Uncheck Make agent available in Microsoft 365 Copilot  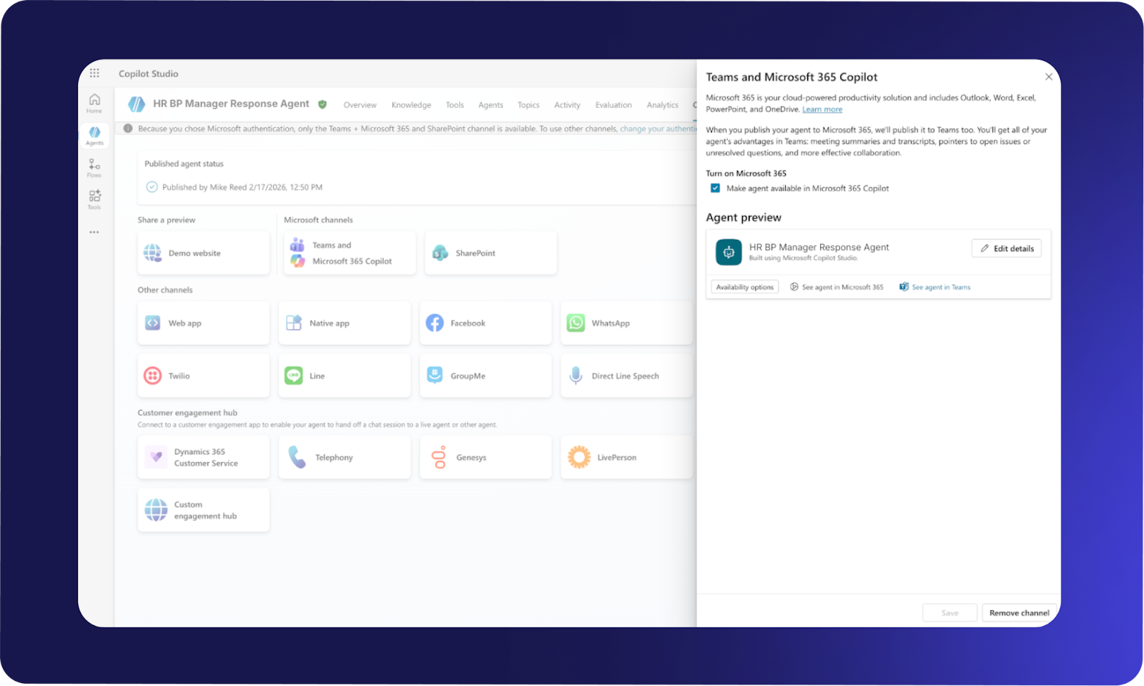click(x=715, y=188)
